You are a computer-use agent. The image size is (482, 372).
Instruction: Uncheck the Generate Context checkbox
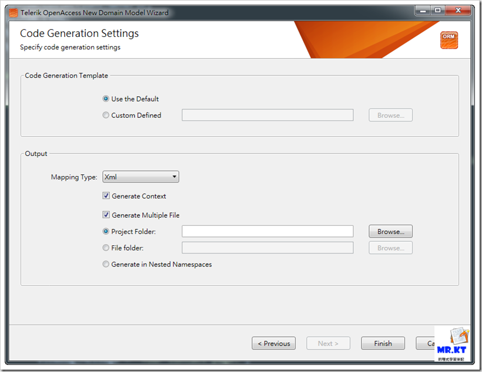(x=106, y=196)
